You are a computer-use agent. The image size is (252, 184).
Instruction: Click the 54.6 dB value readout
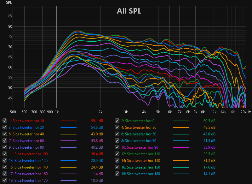tap(97, 127)
